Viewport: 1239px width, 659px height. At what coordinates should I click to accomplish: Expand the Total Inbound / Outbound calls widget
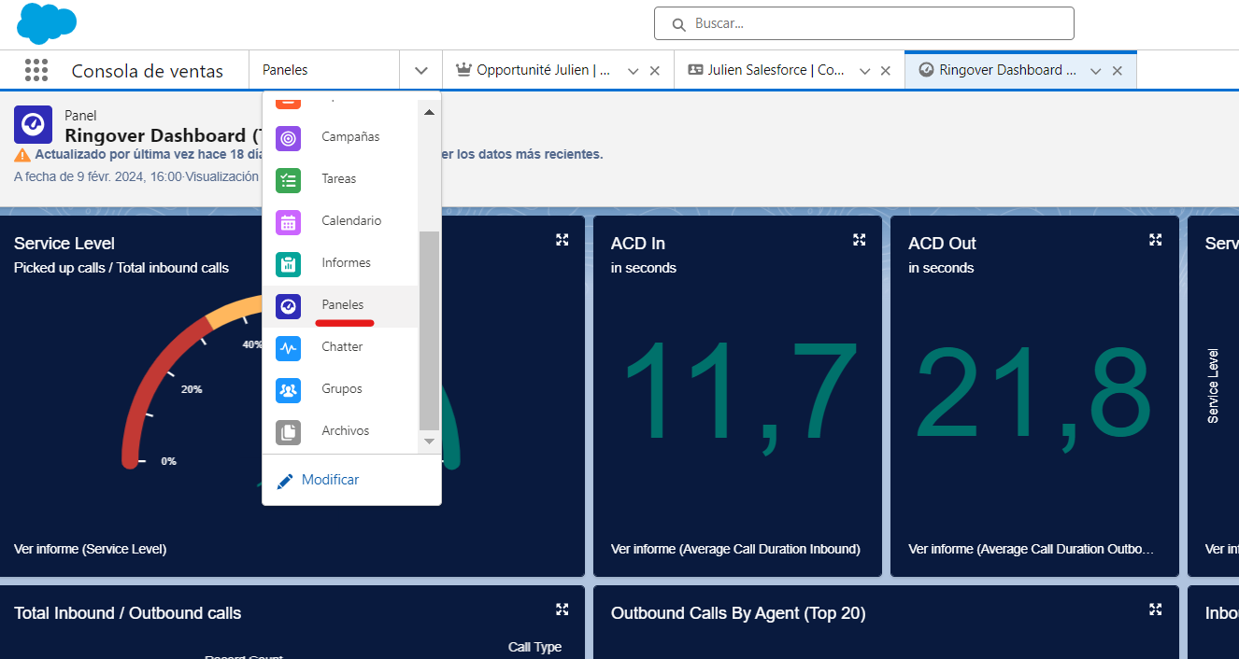point(562,610)
